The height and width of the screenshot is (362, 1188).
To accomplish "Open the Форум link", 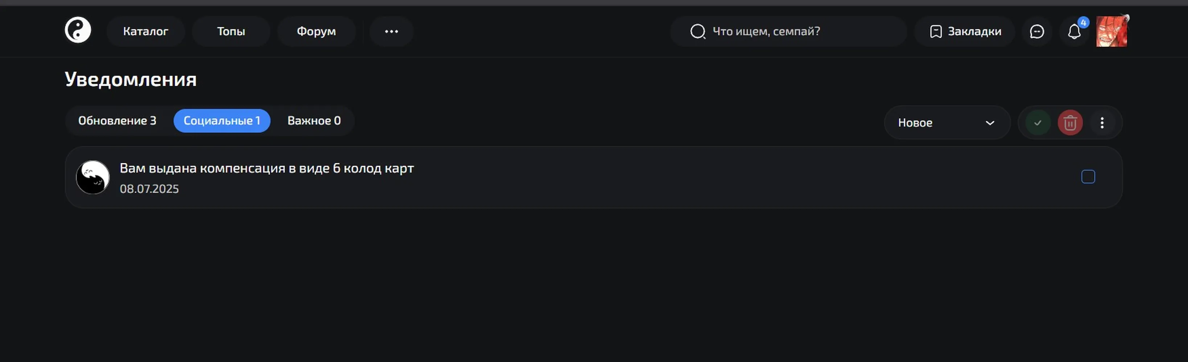I will tap(316, 31).
